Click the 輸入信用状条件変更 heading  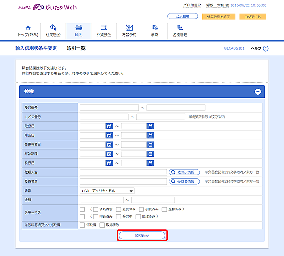(x=36, y=48)
